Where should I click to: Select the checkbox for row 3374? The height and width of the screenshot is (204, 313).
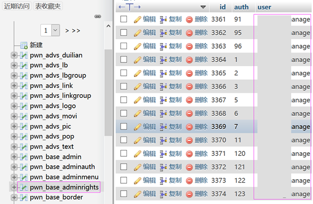(124, 194)
